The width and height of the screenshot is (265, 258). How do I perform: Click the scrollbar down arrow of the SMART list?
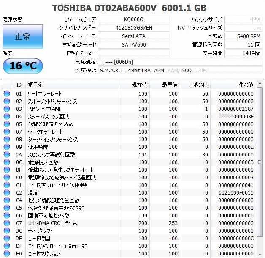(260, 254)
